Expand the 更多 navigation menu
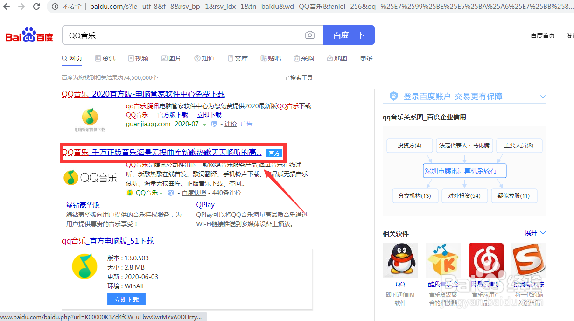 (366, 58)
